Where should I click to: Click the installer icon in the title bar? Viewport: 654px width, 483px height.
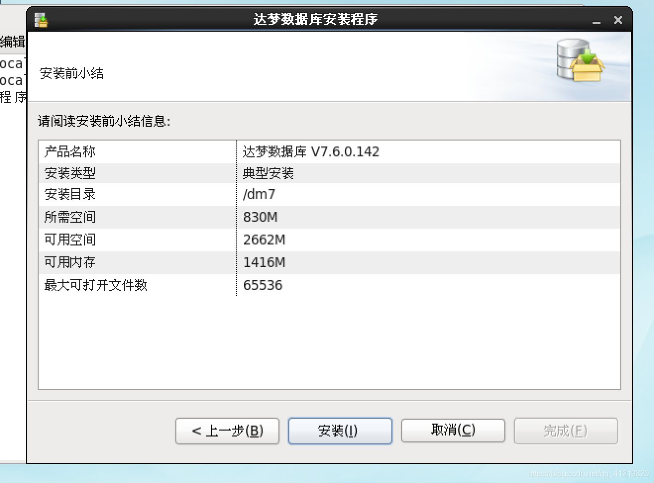pos(41,20)
